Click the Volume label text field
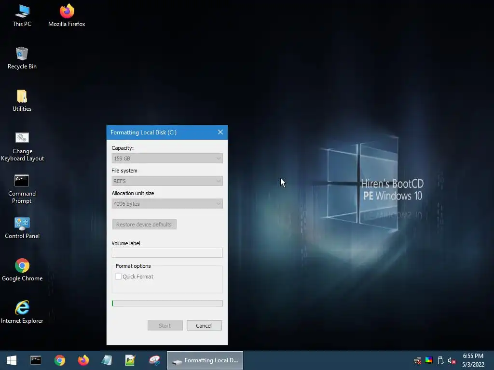 pos(167,252)
